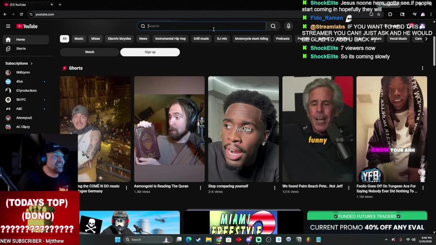Image resolution: width=436 pixels, height=245 pixels.
Task: Open the 0killzyron subscription channel
Action: 26,72
